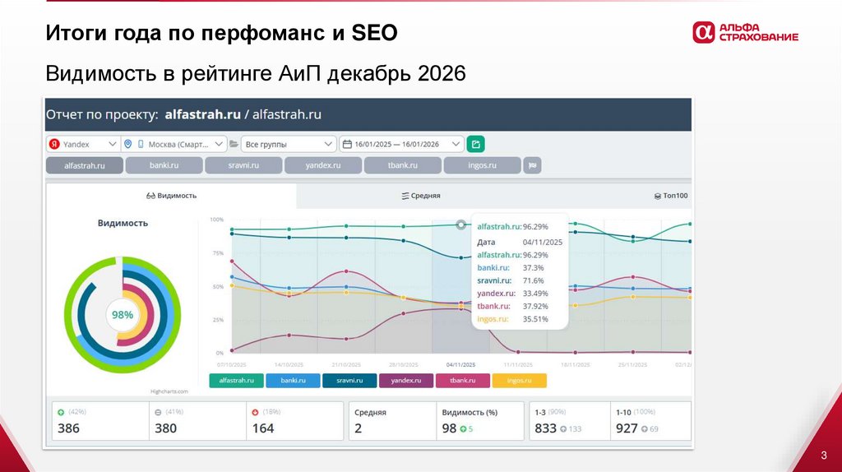Click the red Yandex logo icon
Image resolution: width=842 pixels, height=472 pixels.
coord(54,144)
